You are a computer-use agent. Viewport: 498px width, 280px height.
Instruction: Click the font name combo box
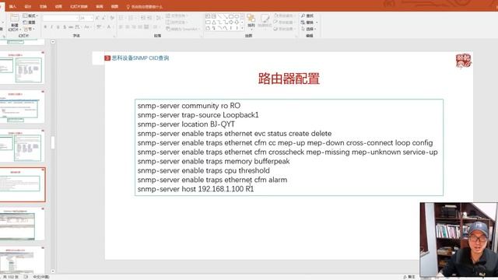pyautogui.click(x=61, y=18)
